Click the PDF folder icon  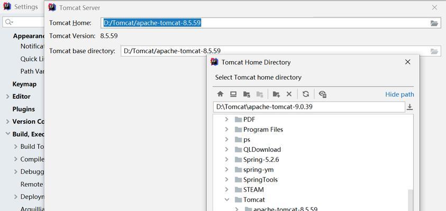point(239,119)
